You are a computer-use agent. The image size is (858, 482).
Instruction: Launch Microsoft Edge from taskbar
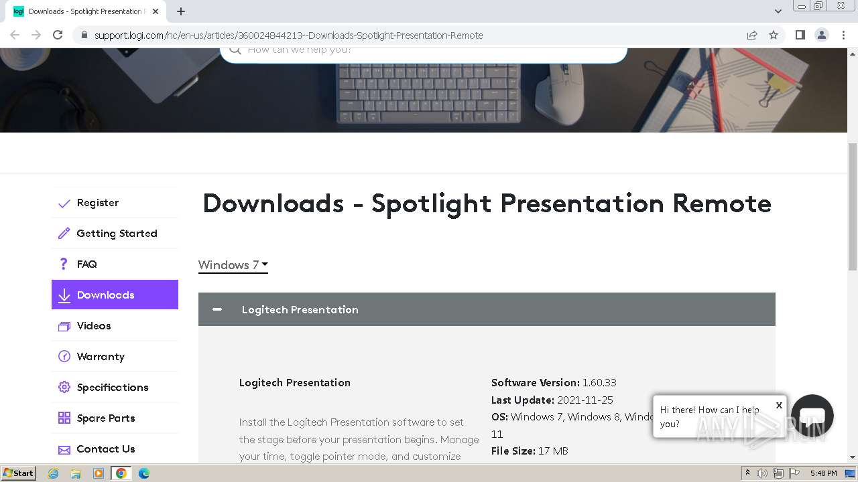(x=143, y=473)
